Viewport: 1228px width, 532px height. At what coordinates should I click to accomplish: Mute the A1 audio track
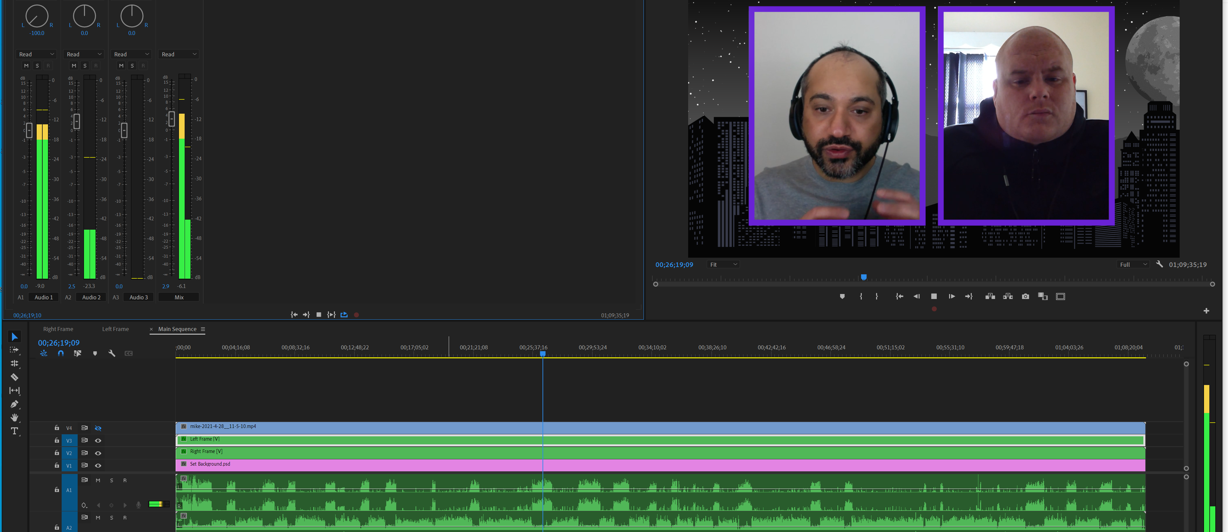(98, 480)
